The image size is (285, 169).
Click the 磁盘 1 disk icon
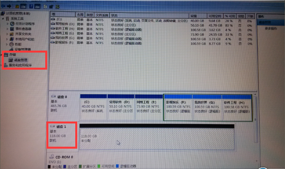click(53, 126)
